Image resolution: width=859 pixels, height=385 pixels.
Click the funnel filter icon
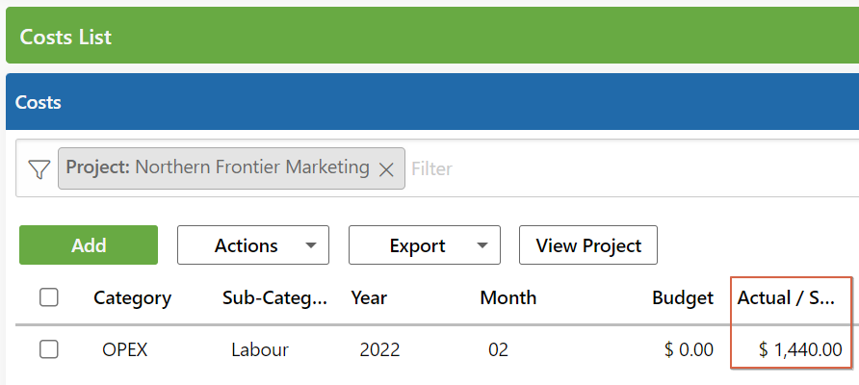click(x=39, y=169)
